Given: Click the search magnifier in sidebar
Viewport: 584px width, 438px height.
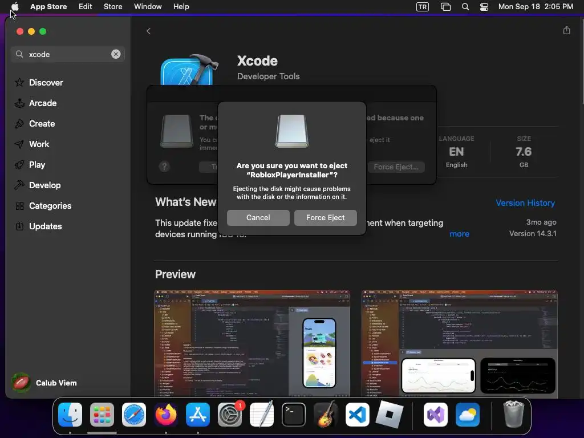Looking at the screenshot, I should click(x=19, y=54).
